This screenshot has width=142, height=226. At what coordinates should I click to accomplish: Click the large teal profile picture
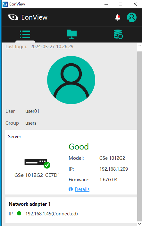[x=71, y=80]
